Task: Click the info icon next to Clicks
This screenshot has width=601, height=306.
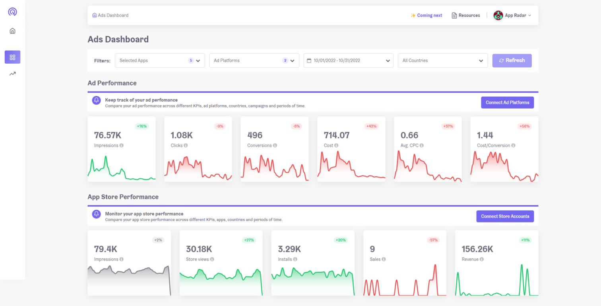Action: point(186,146)
